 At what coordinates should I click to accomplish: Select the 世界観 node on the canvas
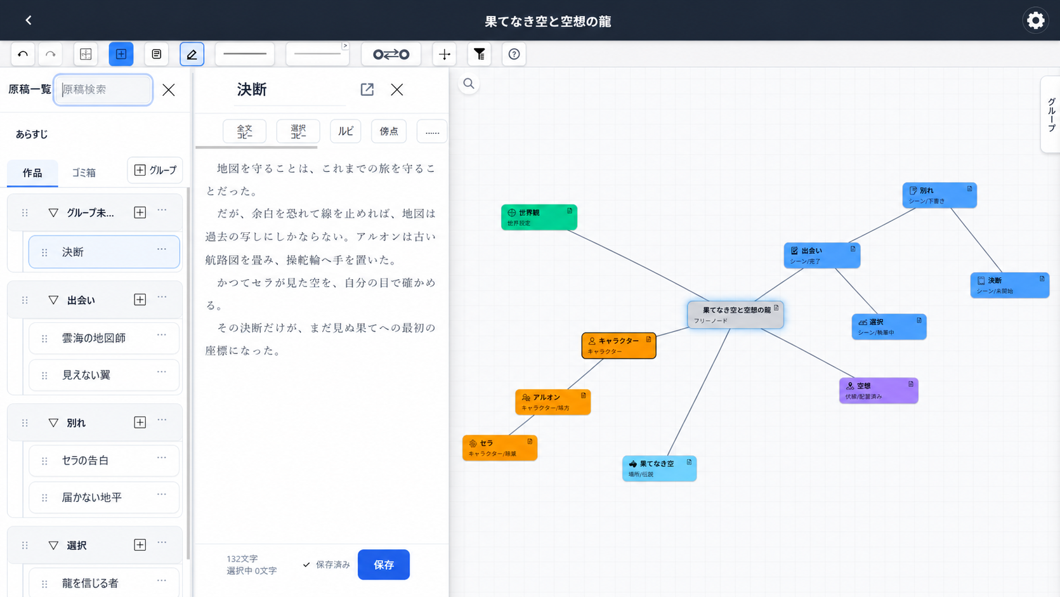539,217
